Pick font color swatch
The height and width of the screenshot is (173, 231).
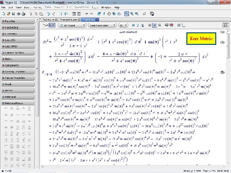167,25
